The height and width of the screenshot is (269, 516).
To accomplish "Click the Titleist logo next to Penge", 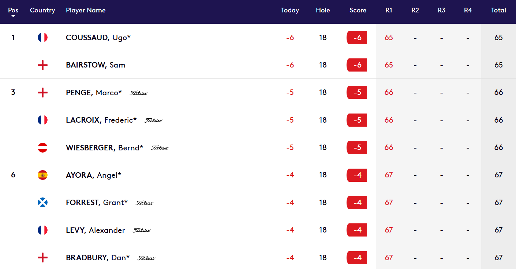I will (x=139, y=93).
